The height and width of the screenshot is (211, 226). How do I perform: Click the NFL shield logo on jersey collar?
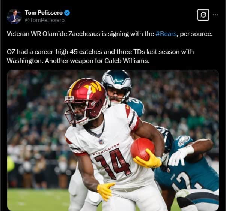tap(101, 142)
